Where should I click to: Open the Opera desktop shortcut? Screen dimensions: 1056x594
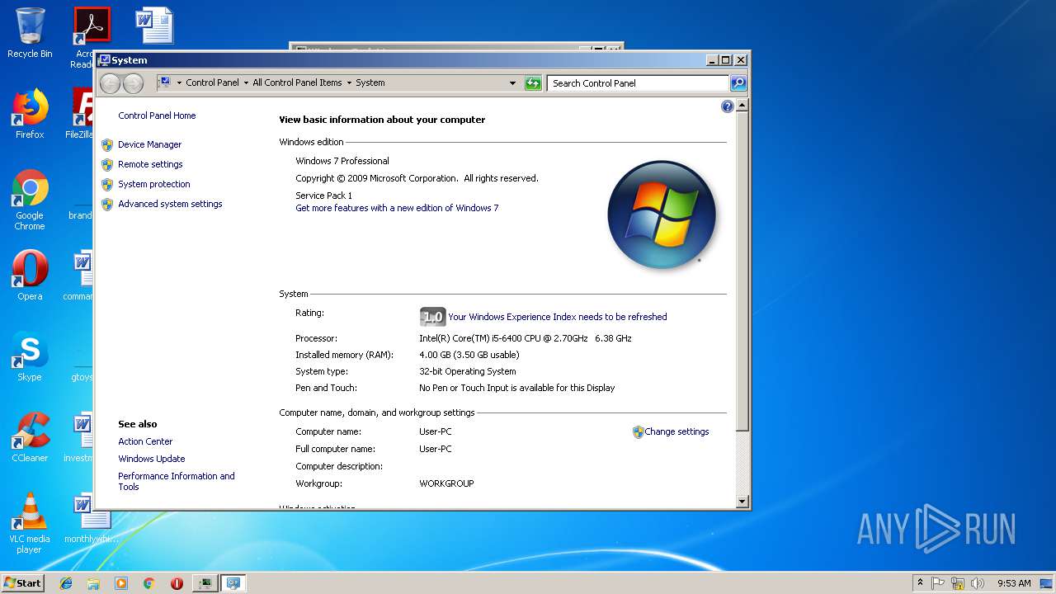point(30,276)
